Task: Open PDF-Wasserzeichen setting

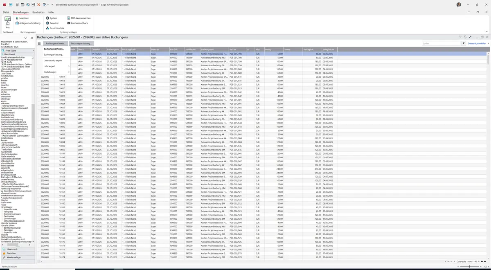Action: (79, 18)
